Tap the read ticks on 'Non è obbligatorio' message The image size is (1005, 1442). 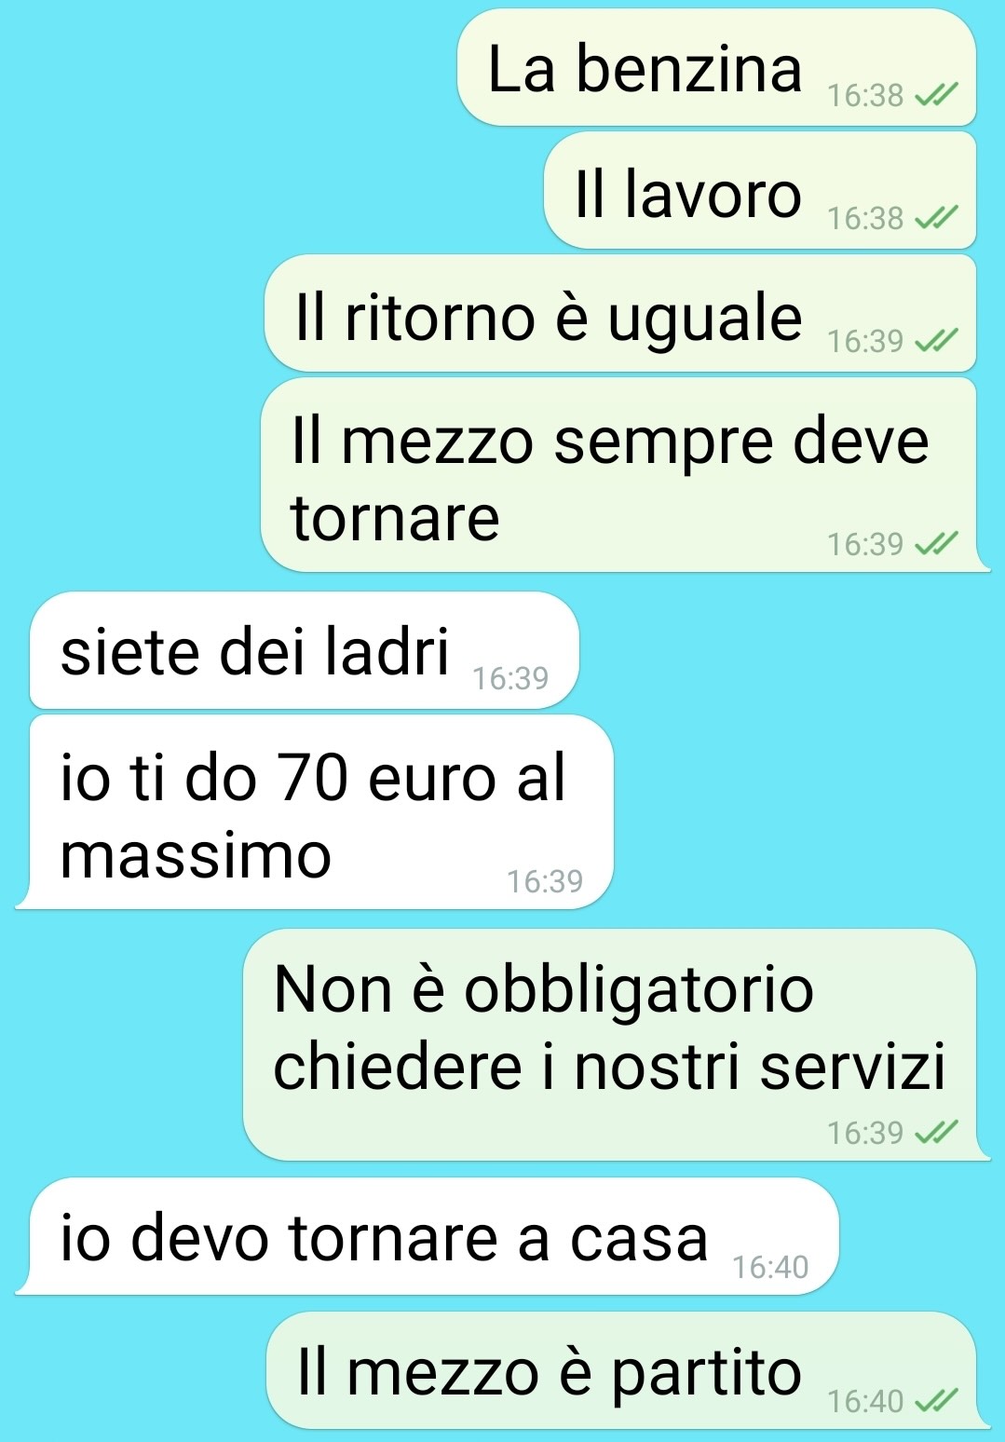(x=936, y=1133)
